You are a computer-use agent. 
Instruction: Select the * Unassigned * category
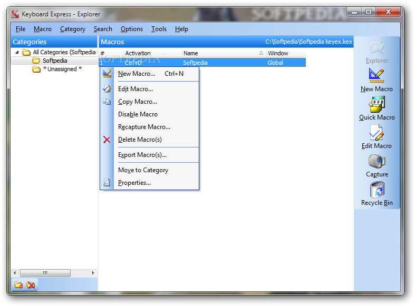(x=62, y=69)
